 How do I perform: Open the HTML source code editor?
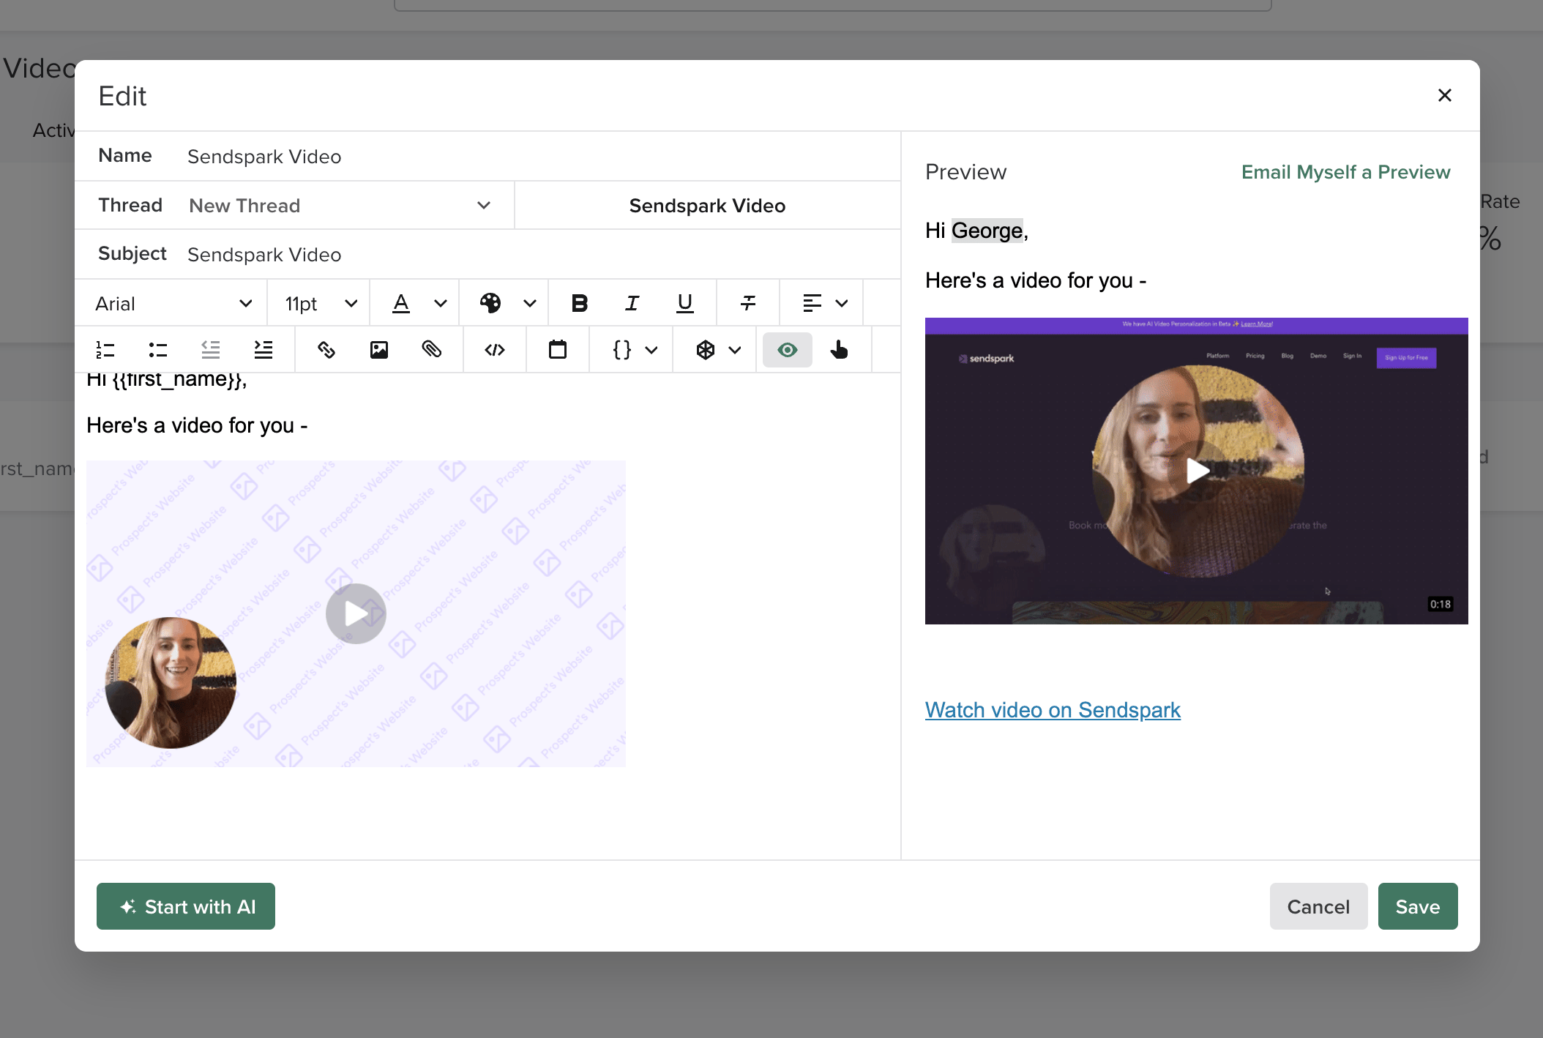click(x=495, y=350)
